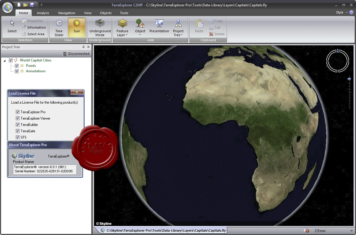Viewport: 356px width, 235px height.
Task: Uncheck TerraGate license option
Action: 18,131
